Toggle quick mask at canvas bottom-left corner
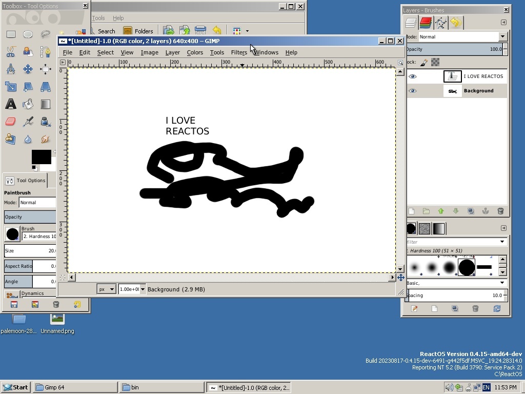Image resolution: width=525 pixels, height=394 pixels. (x=63, y=278)
